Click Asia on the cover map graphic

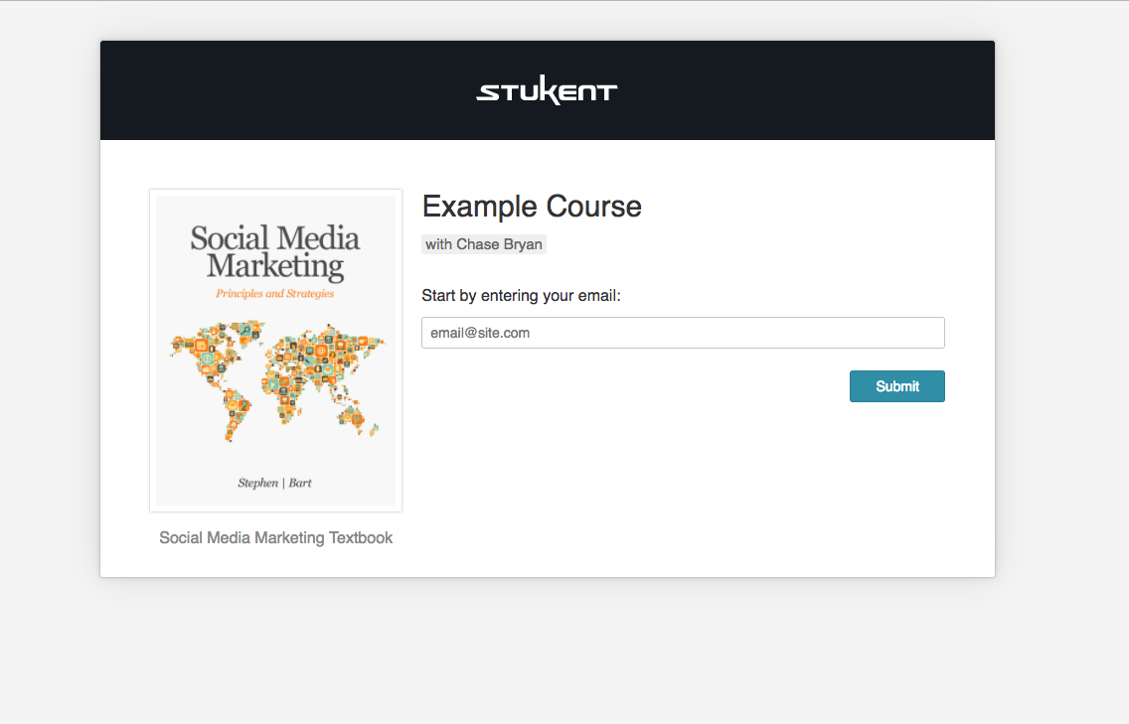click(333, 353)
